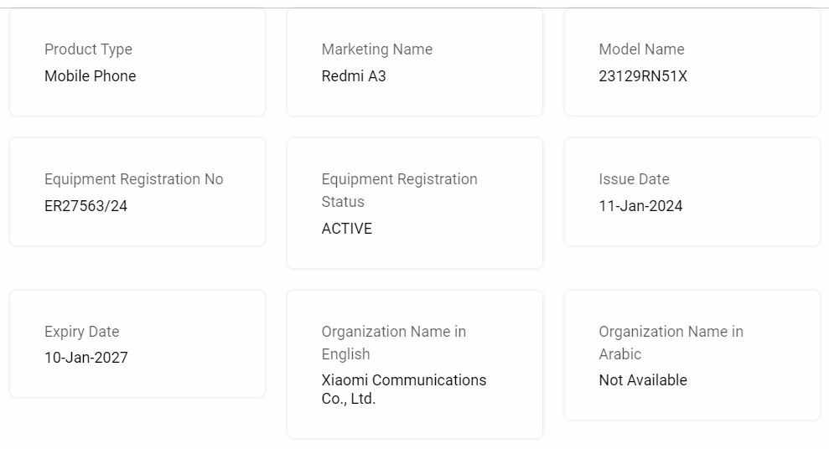Select the Redmi A3 marketing name
Viewport: 829px width, 449px height.
(354, 76)
